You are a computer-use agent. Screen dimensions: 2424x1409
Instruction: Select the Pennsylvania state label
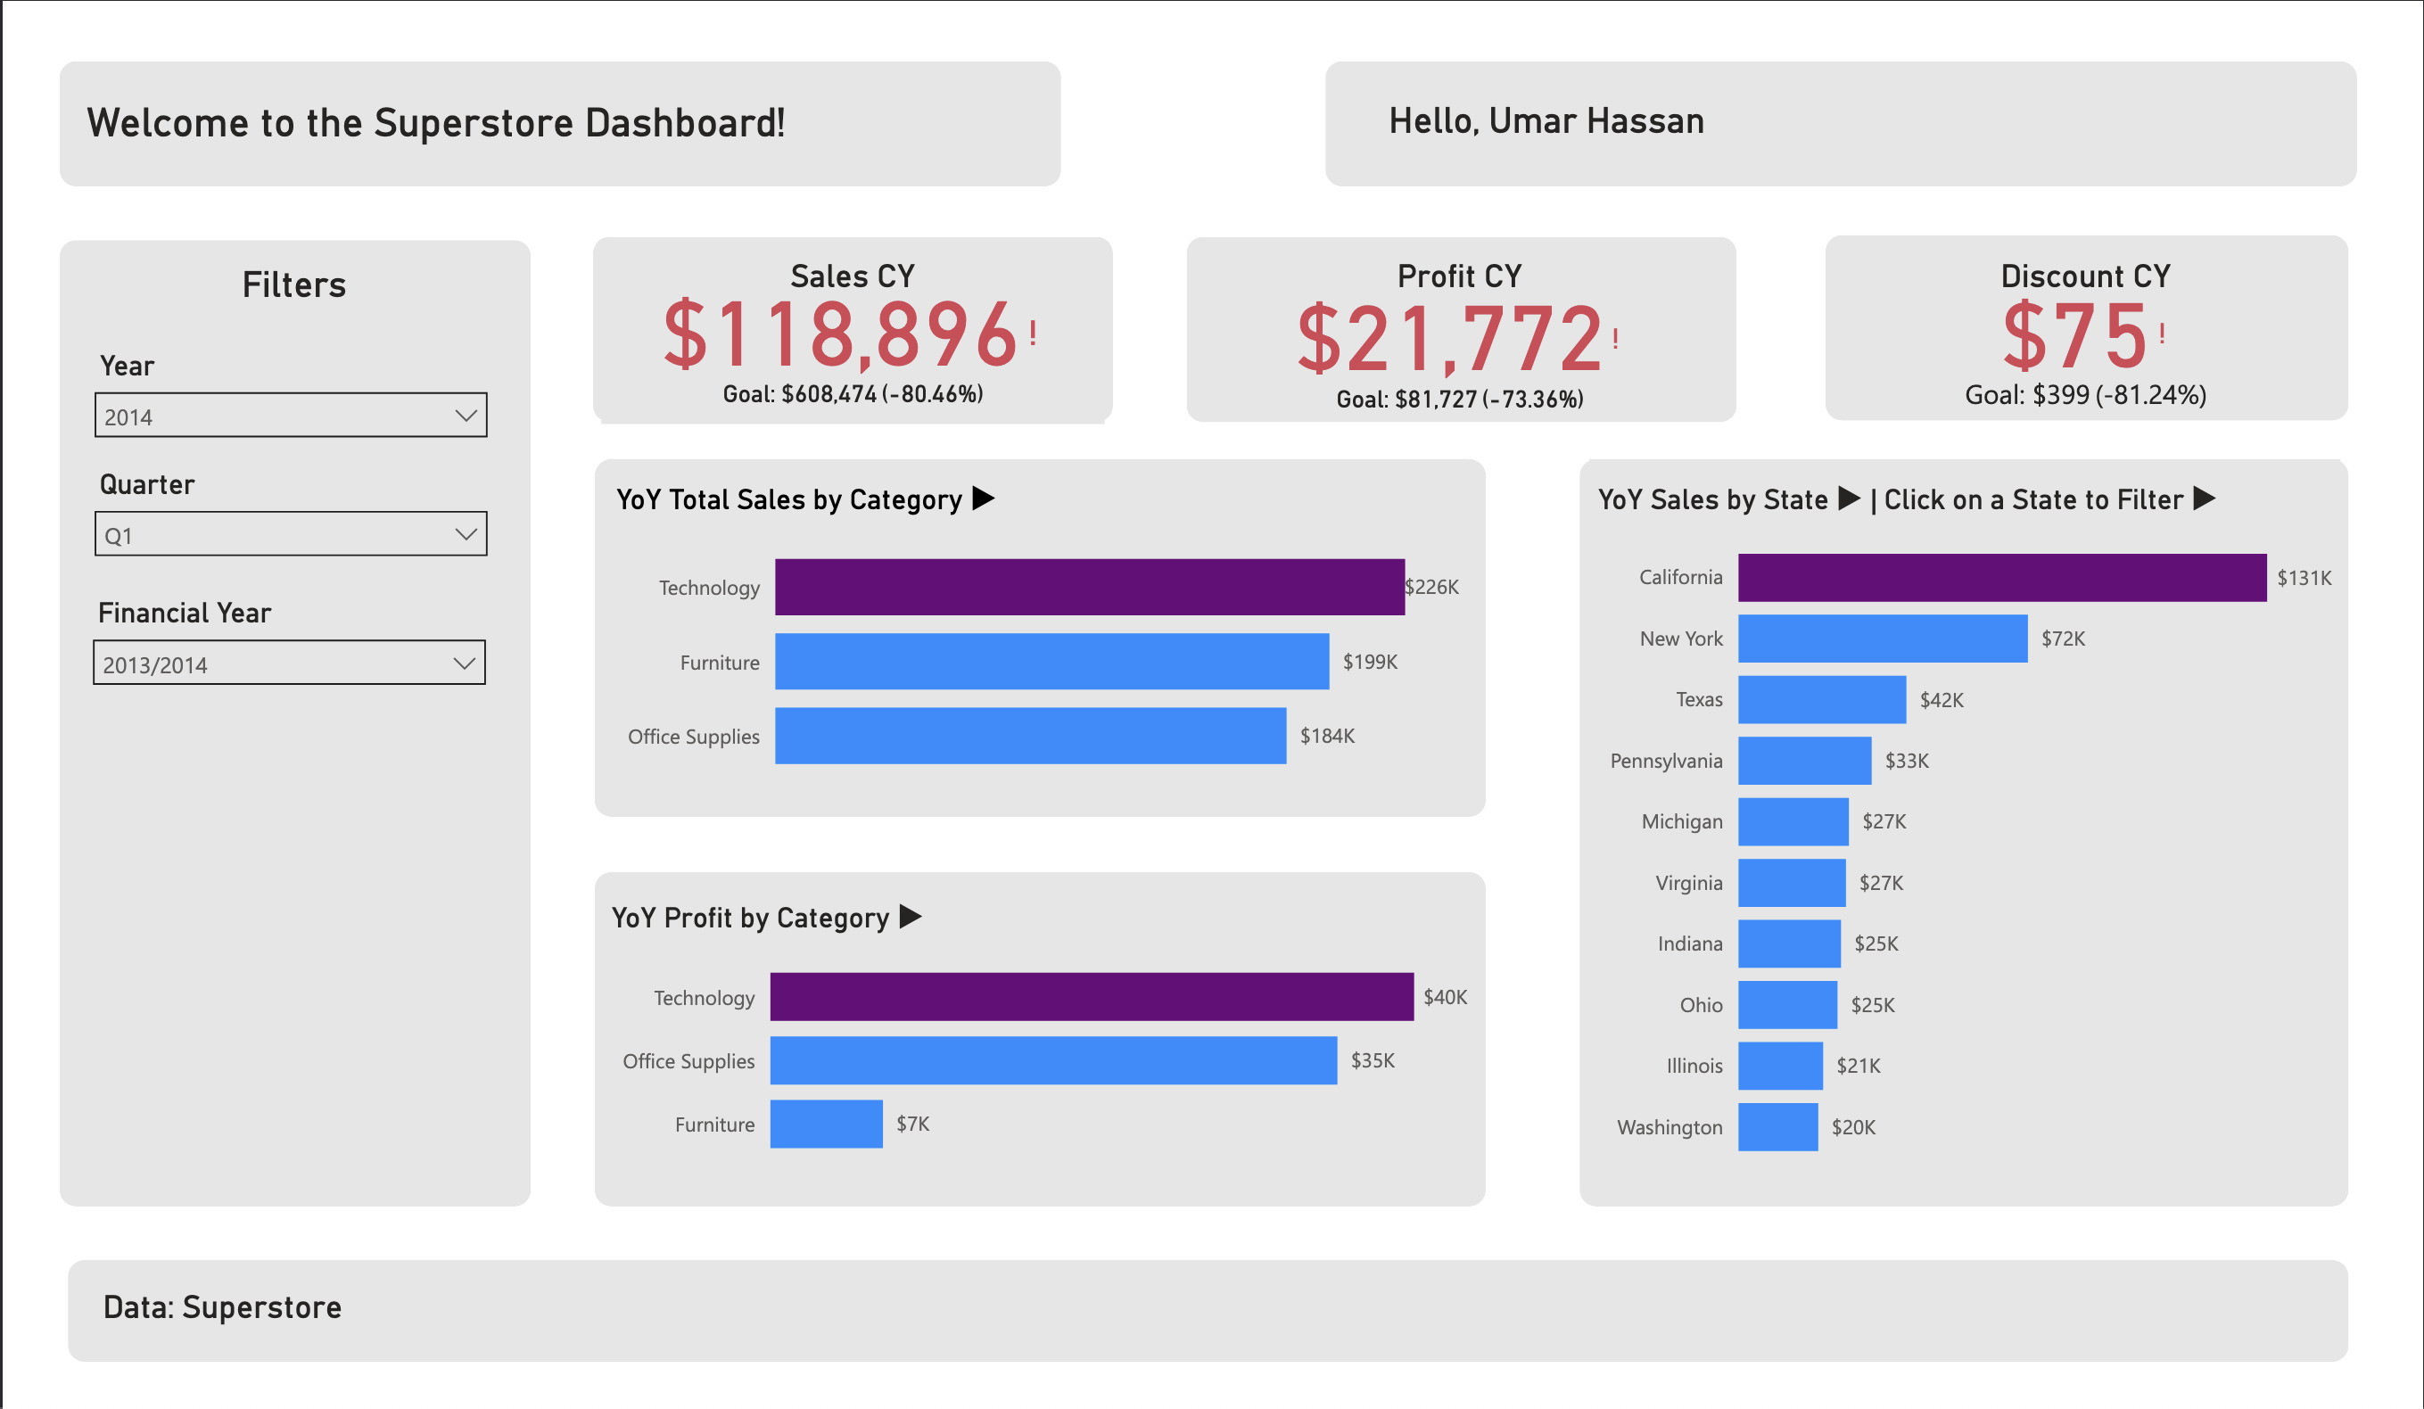pos(1666,761)
